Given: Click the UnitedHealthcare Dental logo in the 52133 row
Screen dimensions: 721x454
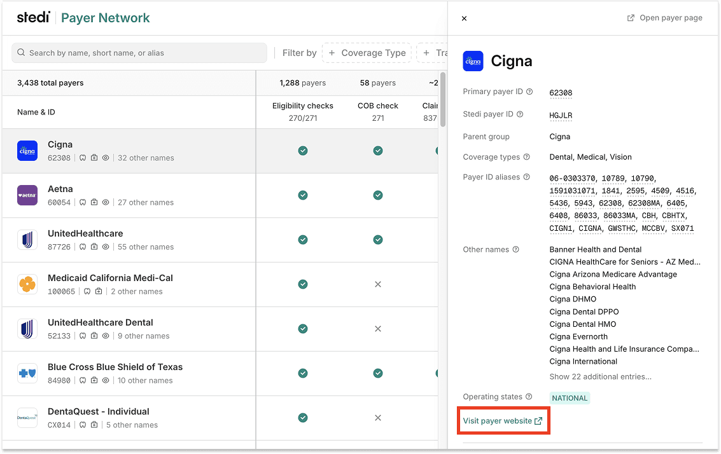Looking at the screenshot, I should click(x=27, y=329).
